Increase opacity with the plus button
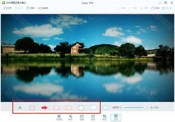 click(152, 107)
